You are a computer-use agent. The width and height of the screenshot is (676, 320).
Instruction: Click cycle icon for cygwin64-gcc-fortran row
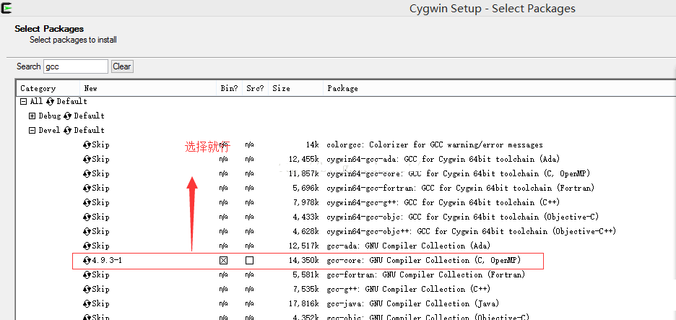tap(87, 188)
